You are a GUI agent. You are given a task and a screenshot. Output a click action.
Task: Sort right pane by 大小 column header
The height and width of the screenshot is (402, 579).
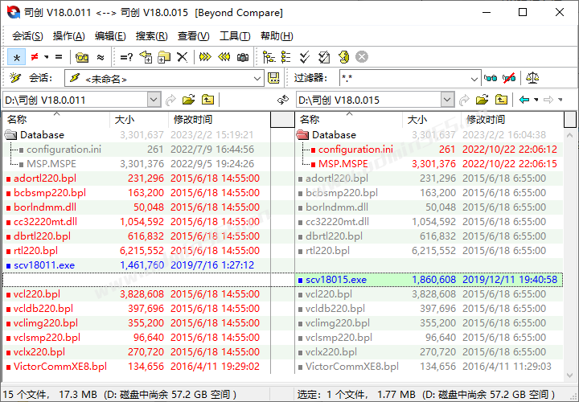432,120
